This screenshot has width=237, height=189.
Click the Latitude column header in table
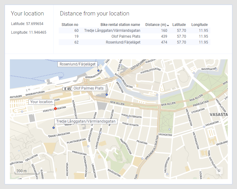point(179,25)
